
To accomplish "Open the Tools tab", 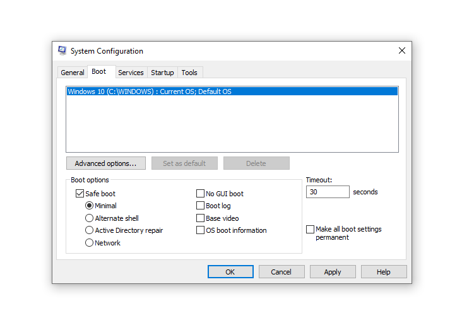I will 189,73.
